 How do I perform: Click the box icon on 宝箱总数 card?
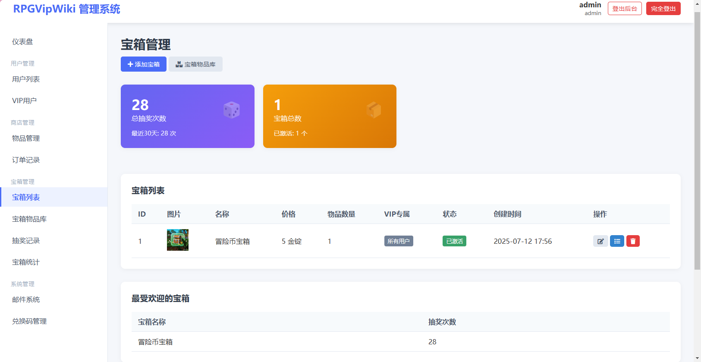[x=374, y=110]
